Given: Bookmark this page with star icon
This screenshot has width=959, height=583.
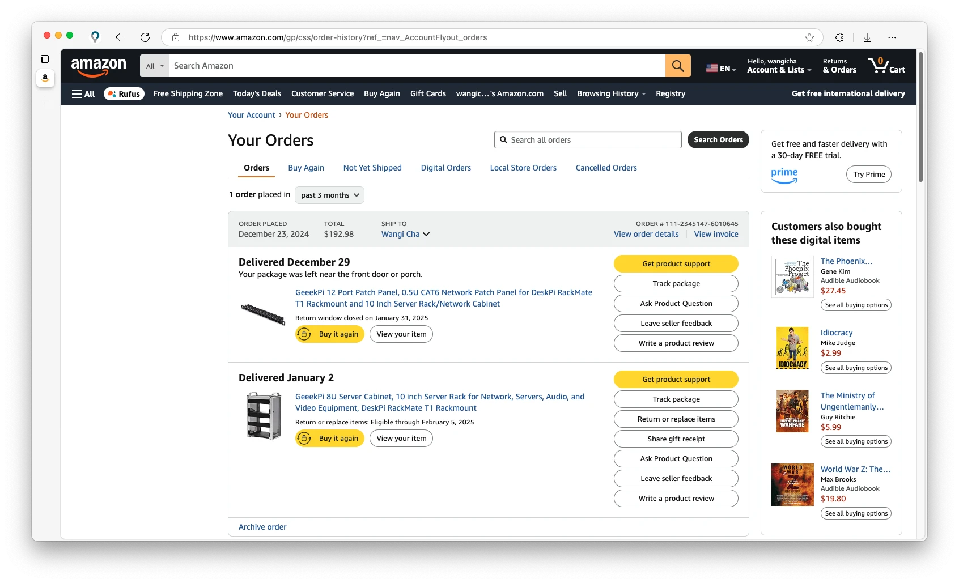Looking at the screenshot, I should pos(809,37).
